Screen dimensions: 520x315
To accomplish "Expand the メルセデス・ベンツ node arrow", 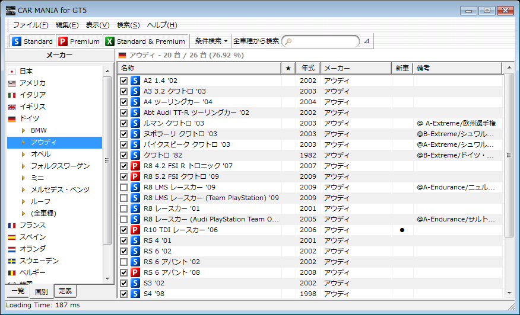I will (x=23, y=189).
